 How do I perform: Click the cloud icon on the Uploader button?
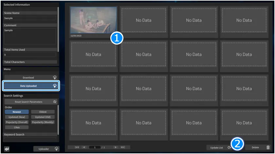56,149
